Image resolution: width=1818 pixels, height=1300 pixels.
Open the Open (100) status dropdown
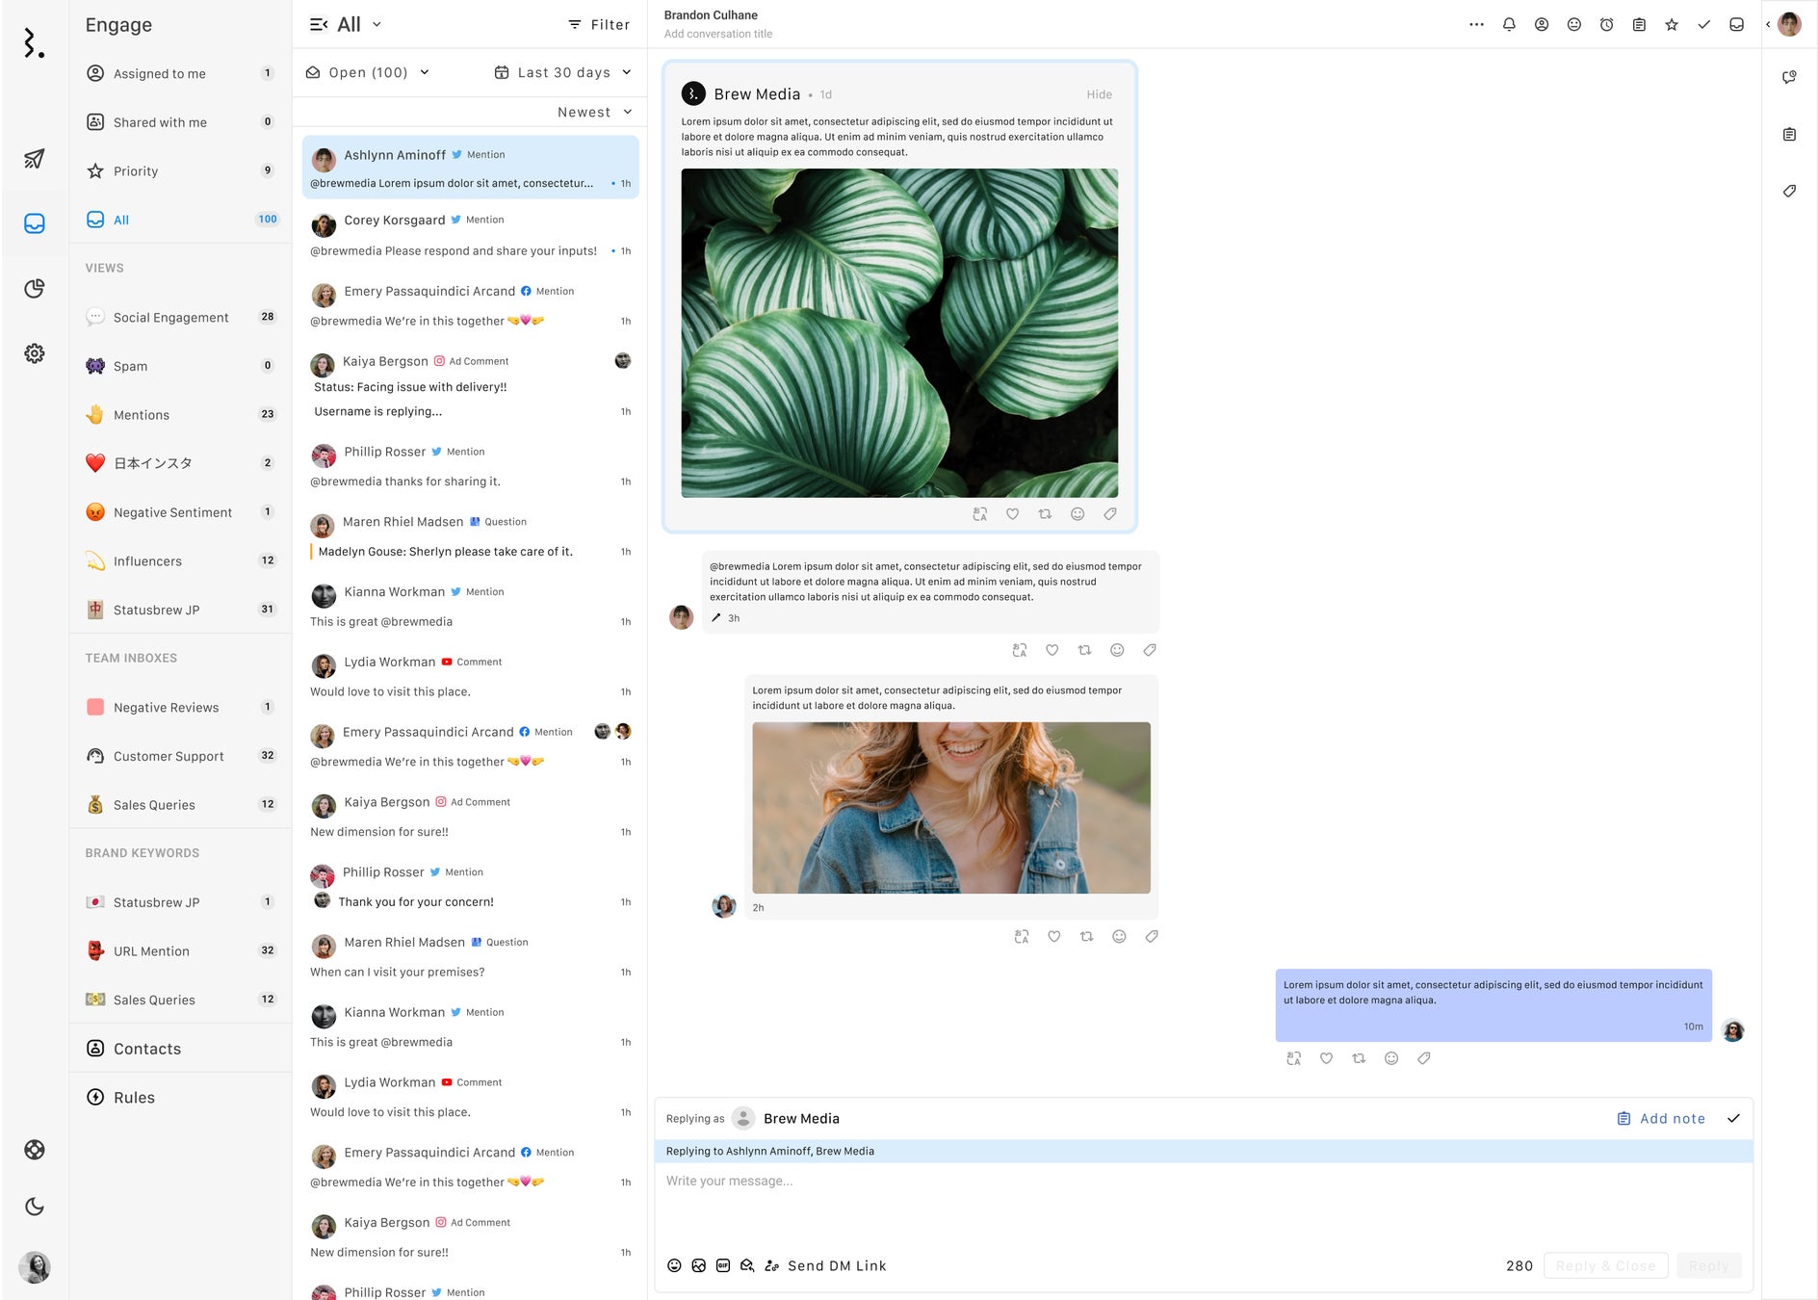point(368,72)
